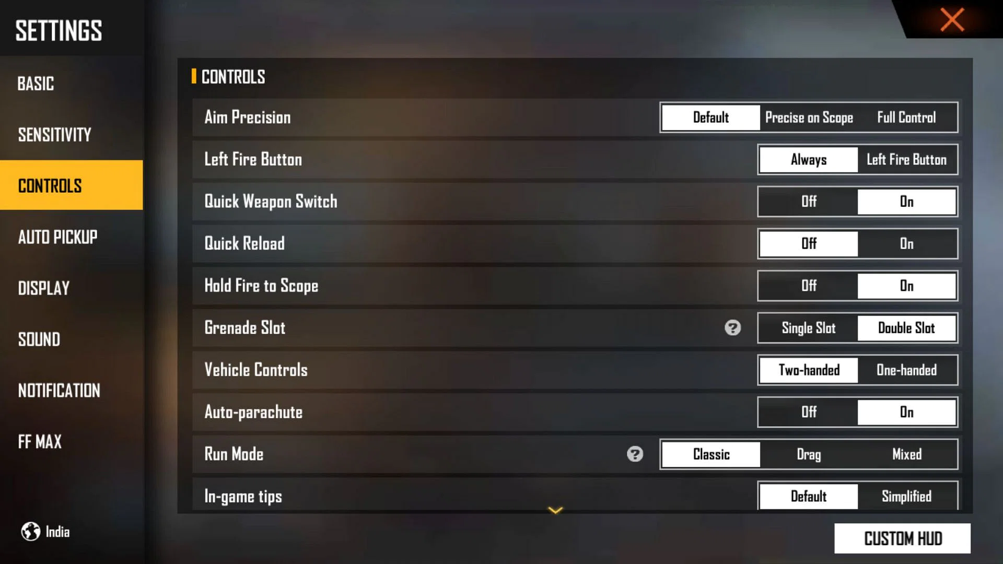Switch Run Mode to Drag
This screenshot has height=564, width=1003.
808,454
